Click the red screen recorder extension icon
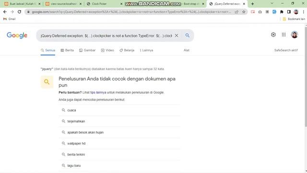Image resolution: width=307 pixels, height=173 pixels. pyautogui.click(x=253, y=12)
